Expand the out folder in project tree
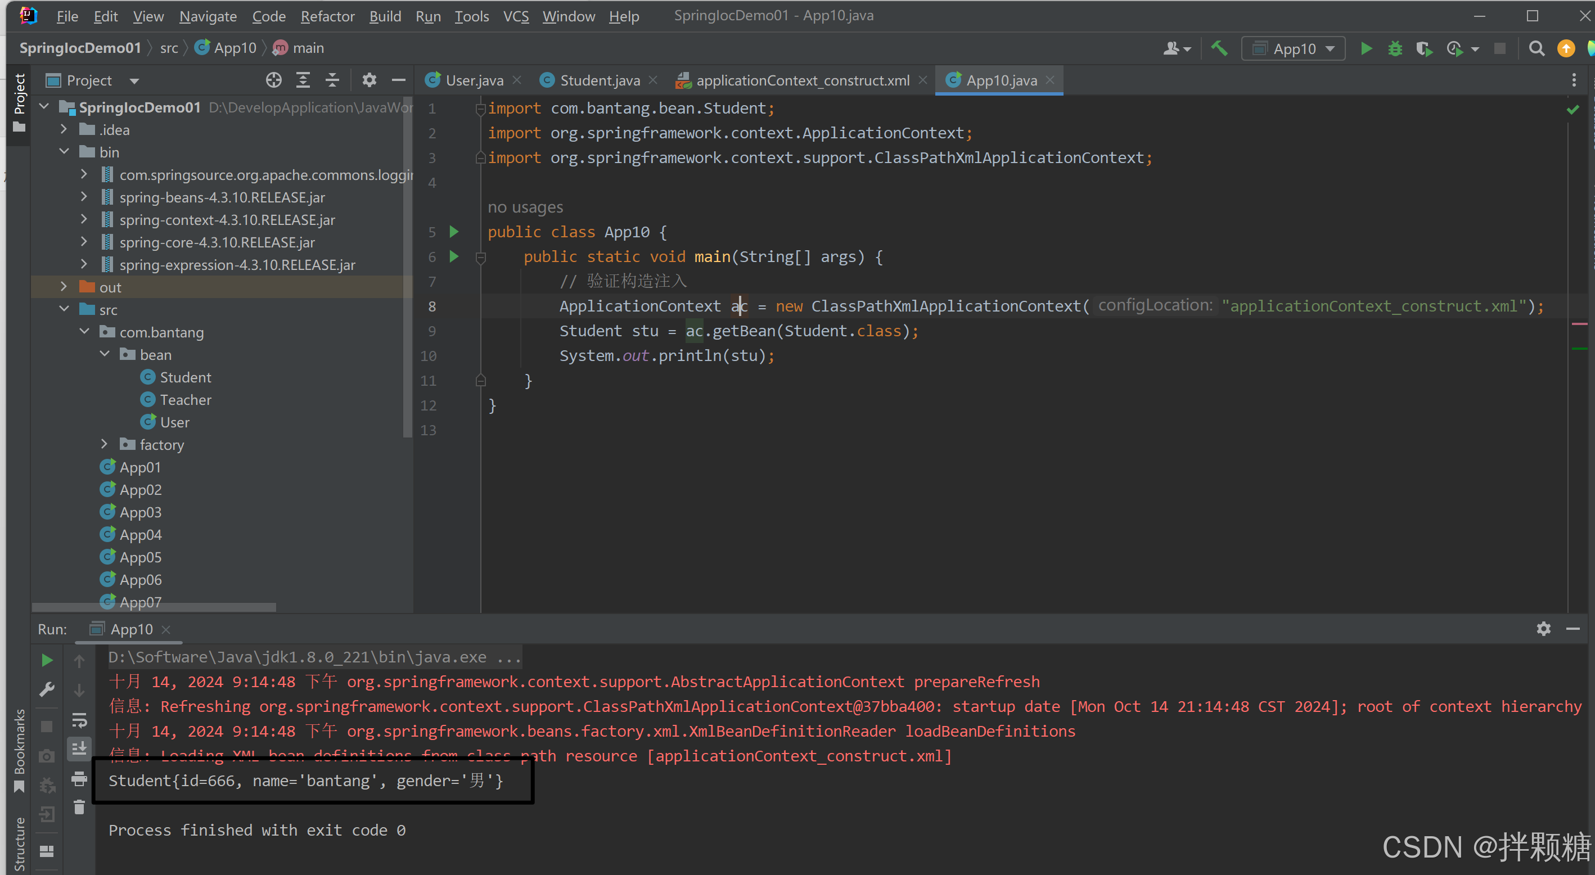Viewport: 1595px width, 875px height. (x=63, y=287)
